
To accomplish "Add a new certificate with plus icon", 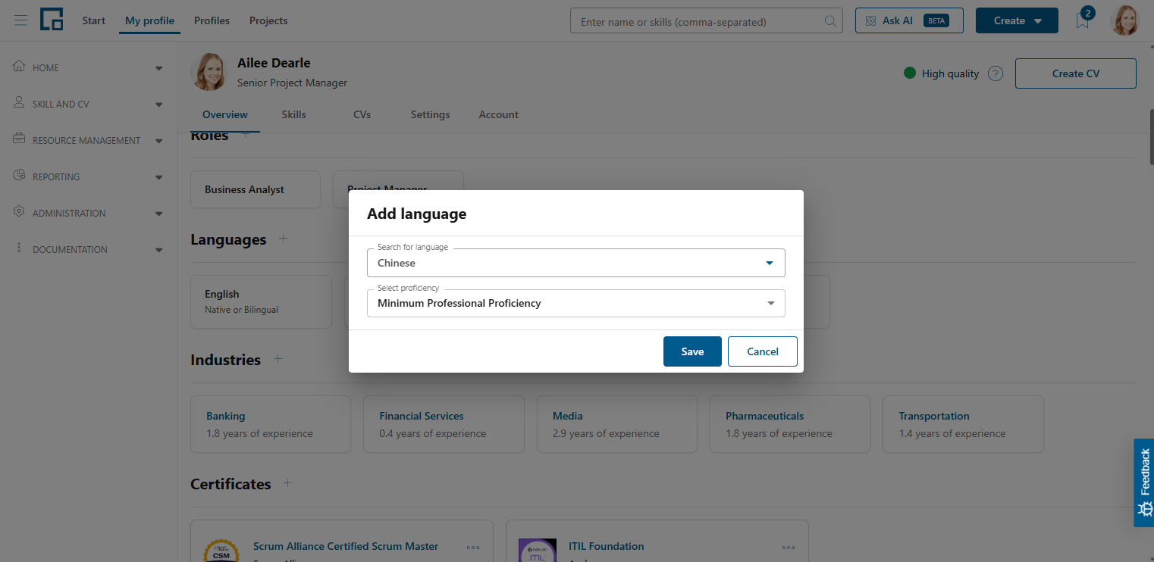I will click(288, 483).
